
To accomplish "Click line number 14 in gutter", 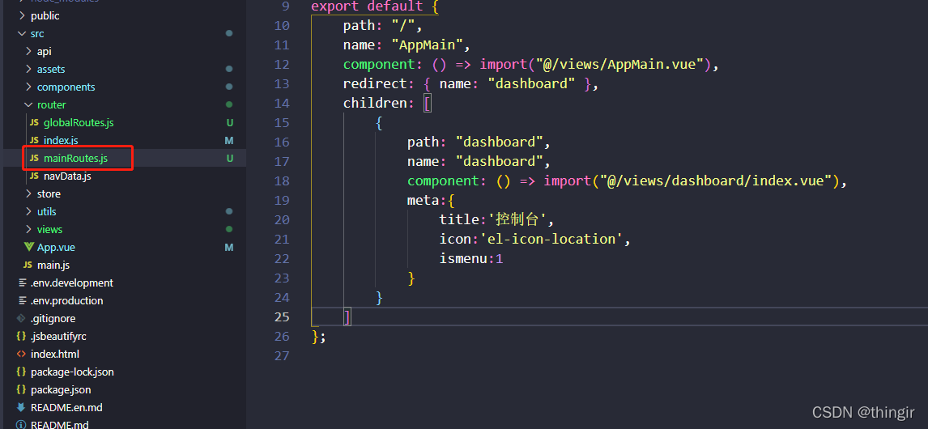I will coord(283,103).
